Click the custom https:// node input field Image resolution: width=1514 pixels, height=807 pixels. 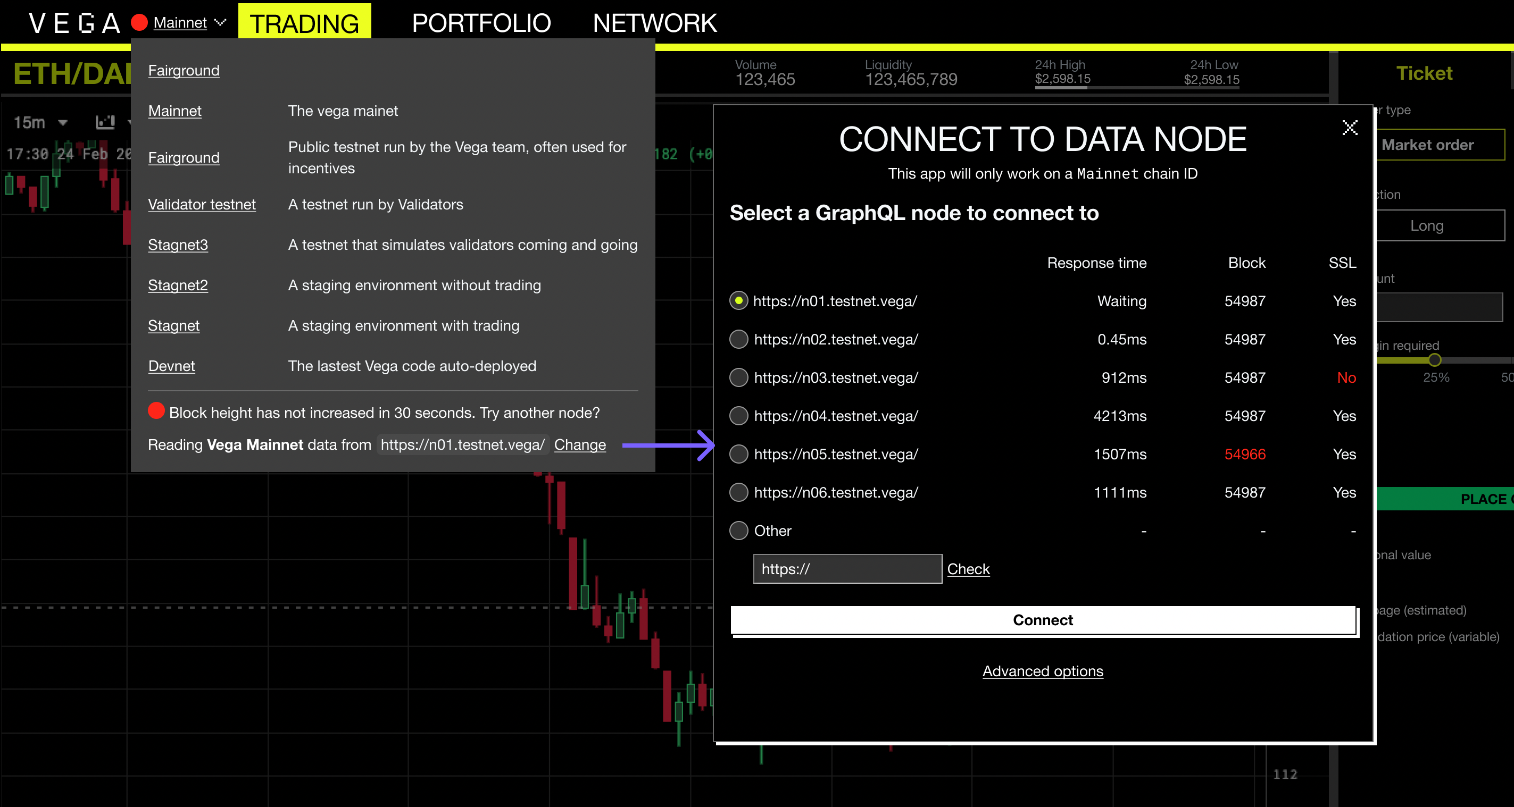(x=847, y=568)
